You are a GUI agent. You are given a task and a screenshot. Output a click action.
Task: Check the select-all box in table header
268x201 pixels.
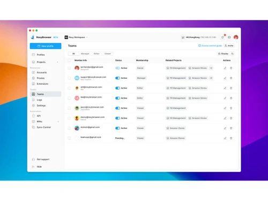click(x=69, y=61)
